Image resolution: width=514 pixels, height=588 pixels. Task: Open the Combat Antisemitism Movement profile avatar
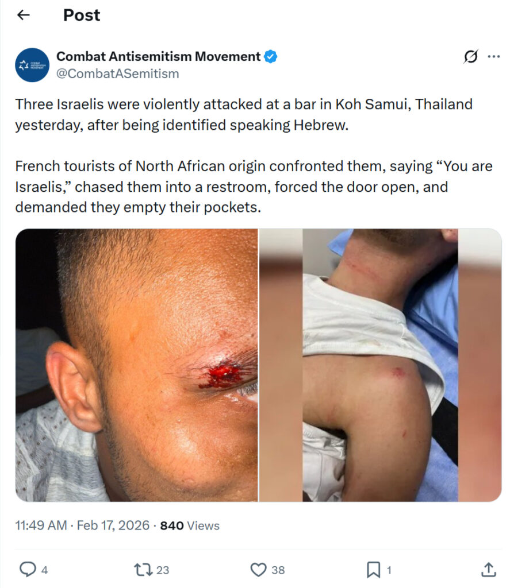click(x=32, y=65)
